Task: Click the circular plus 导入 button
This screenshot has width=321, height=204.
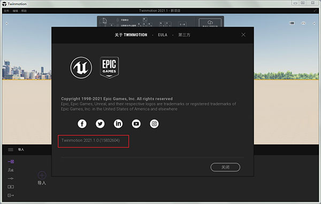Action: coord(42,175)
